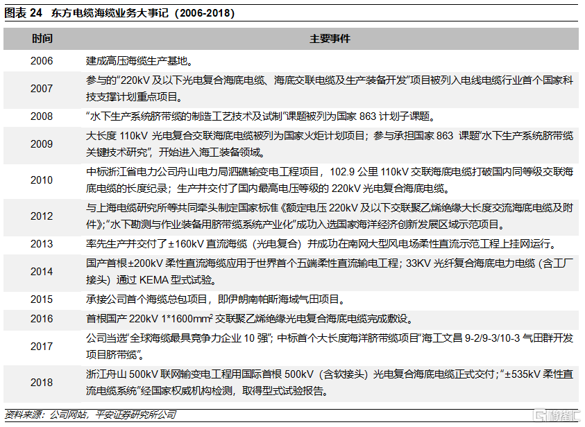Select the 2013 year cell
This screenshot has height=427, width=585.
coord(42,244)
